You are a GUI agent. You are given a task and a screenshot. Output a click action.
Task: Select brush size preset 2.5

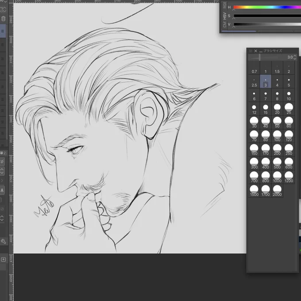coord(254,82)
